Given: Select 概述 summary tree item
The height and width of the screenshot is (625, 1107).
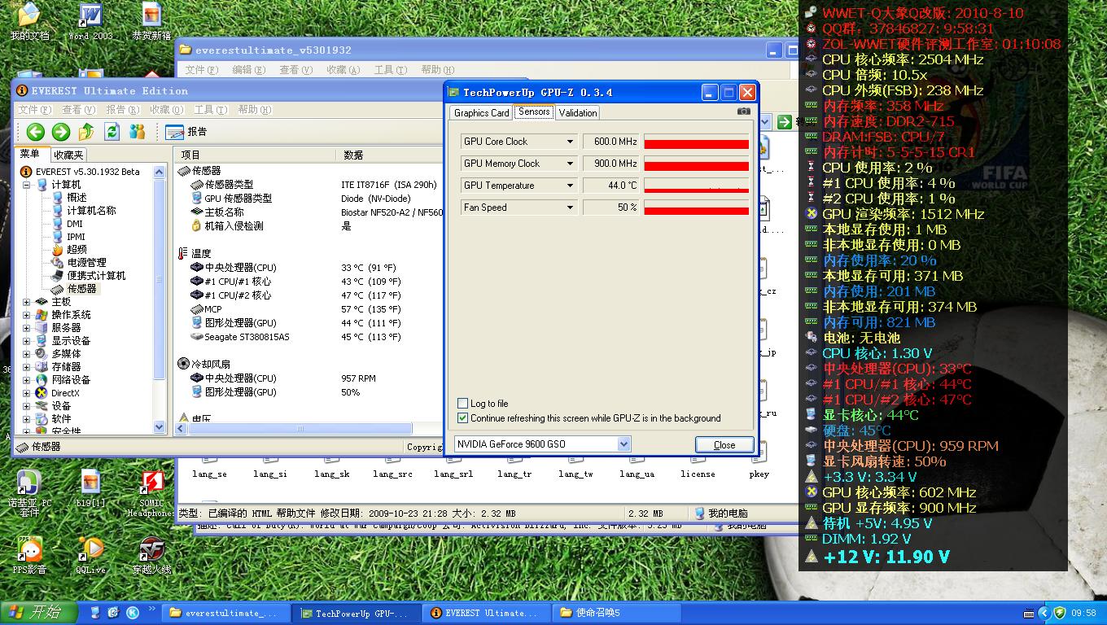Looking at the screenshot, I should (77, 198).
